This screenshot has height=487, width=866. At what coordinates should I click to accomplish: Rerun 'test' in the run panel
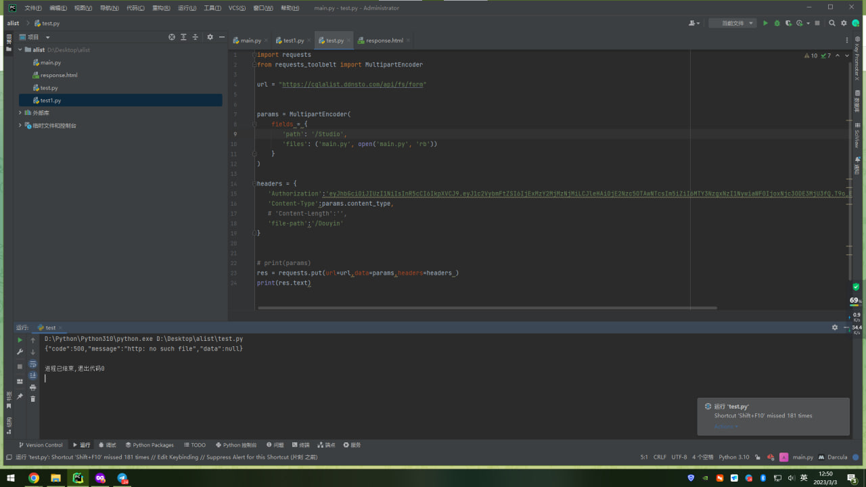(x=20, y=340)
